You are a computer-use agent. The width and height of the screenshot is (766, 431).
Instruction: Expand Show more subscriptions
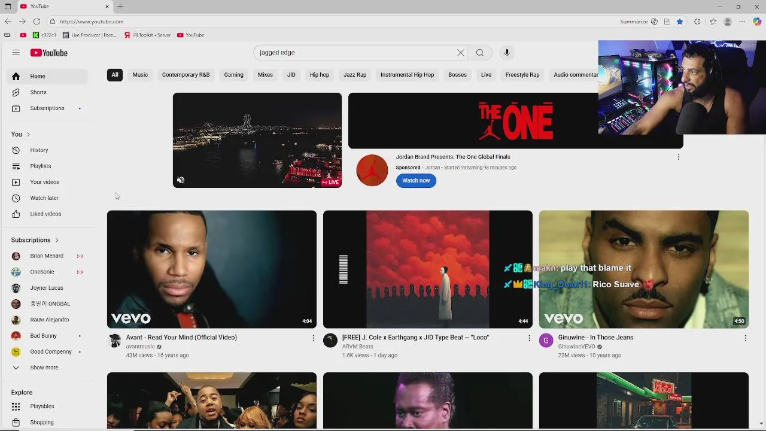[x=48, y=368]
